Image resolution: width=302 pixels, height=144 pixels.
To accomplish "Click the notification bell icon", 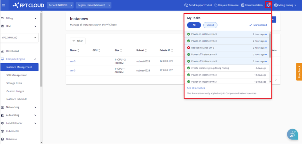I will [x=268, y=5].
